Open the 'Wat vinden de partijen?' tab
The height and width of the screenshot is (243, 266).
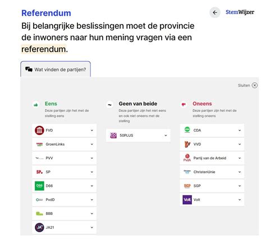[56, 69]
